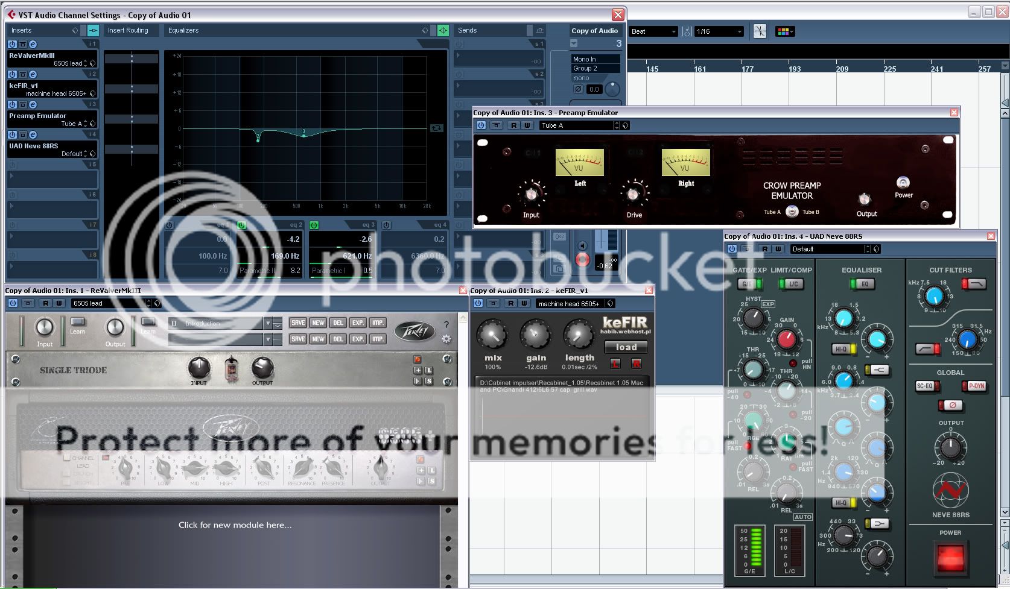Image resolution: width=1010 pixels, height=589 pixels.
Task: Toggle the low-pass cut filter switch on Neve
Action: click(x=974, y=284)
